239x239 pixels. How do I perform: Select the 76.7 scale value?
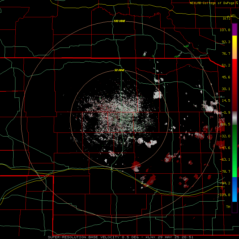[226, 53]
